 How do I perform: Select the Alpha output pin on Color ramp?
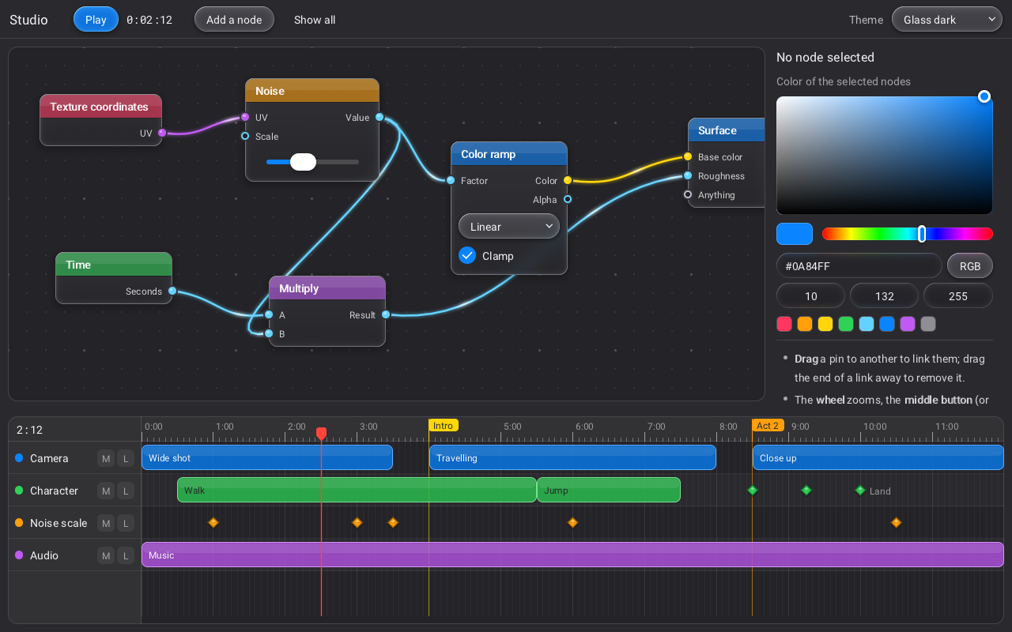tap(568, 199)
